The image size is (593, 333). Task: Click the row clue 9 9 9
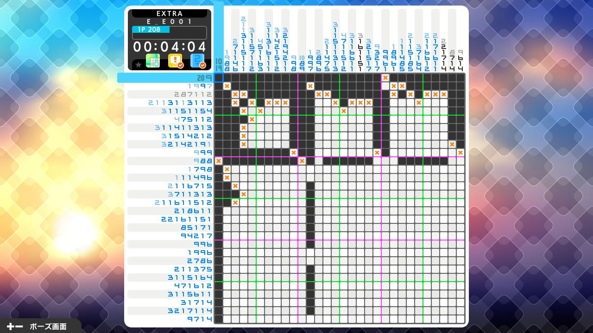(x=203, y=153)
